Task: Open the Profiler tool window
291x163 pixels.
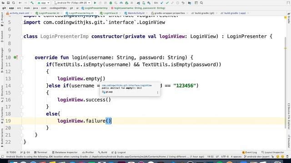Action: coord(88,152)
